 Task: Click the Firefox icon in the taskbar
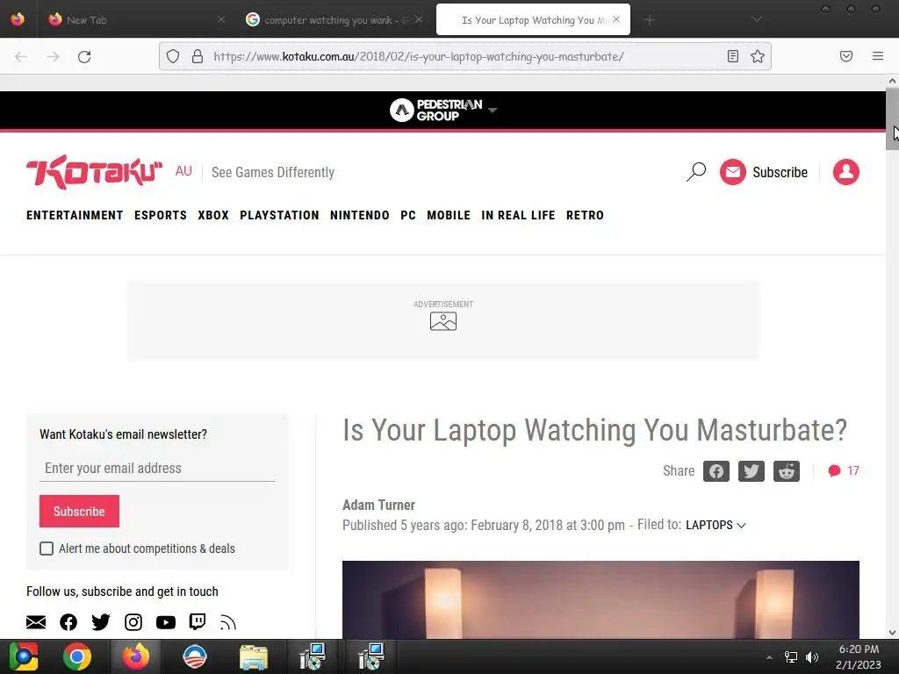coord(136,656)
